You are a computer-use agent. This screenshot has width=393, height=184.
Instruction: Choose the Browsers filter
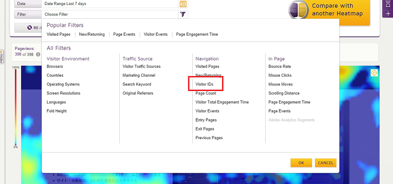[55, 67]
